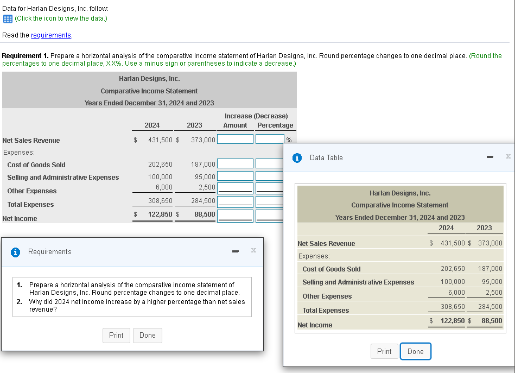515x373 pixels.
Task: Click the 284,500 value in Data Table
Action: (x=490, y=307)
